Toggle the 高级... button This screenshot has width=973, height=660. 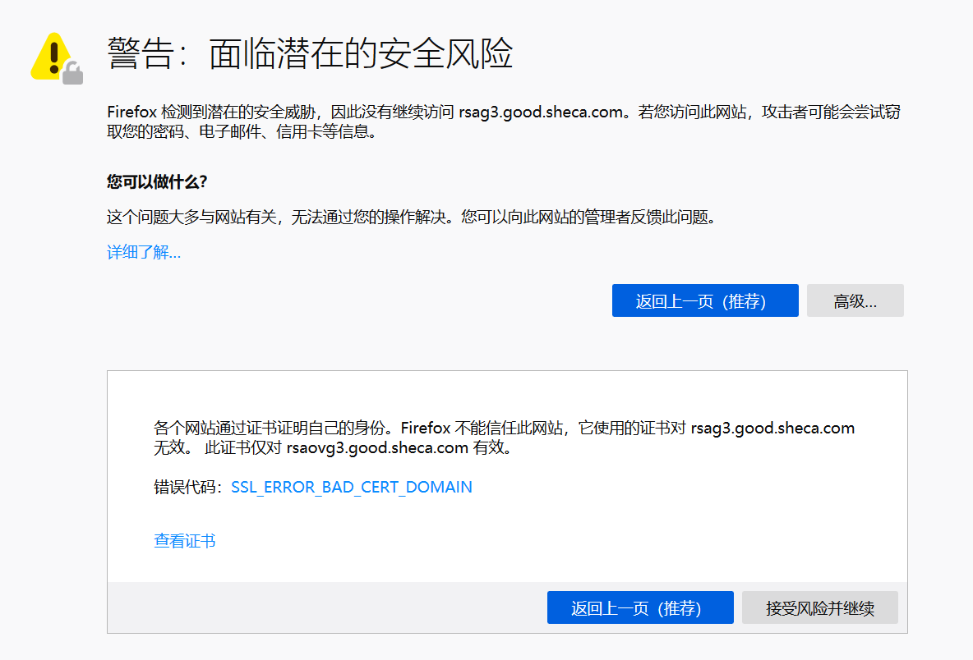click(855, 300)
